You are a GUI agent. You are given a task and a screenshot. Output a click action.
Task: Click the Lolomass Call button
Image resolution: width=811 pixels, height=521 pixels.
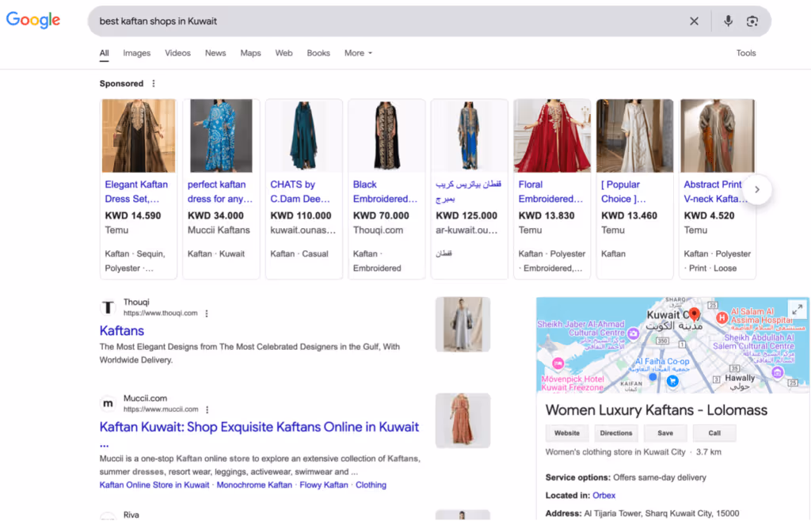714,433
